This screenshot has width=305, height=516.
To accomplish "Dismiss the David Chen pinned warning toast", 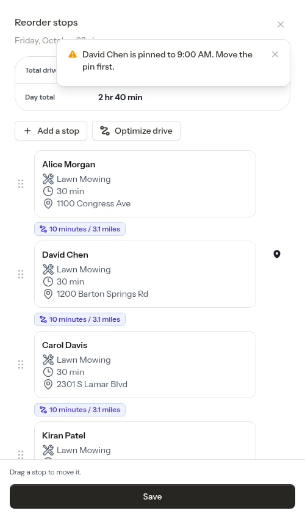I will [275, 54].
